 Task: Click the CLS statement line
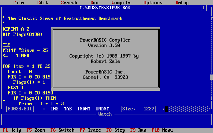click(x=7, y=45)
